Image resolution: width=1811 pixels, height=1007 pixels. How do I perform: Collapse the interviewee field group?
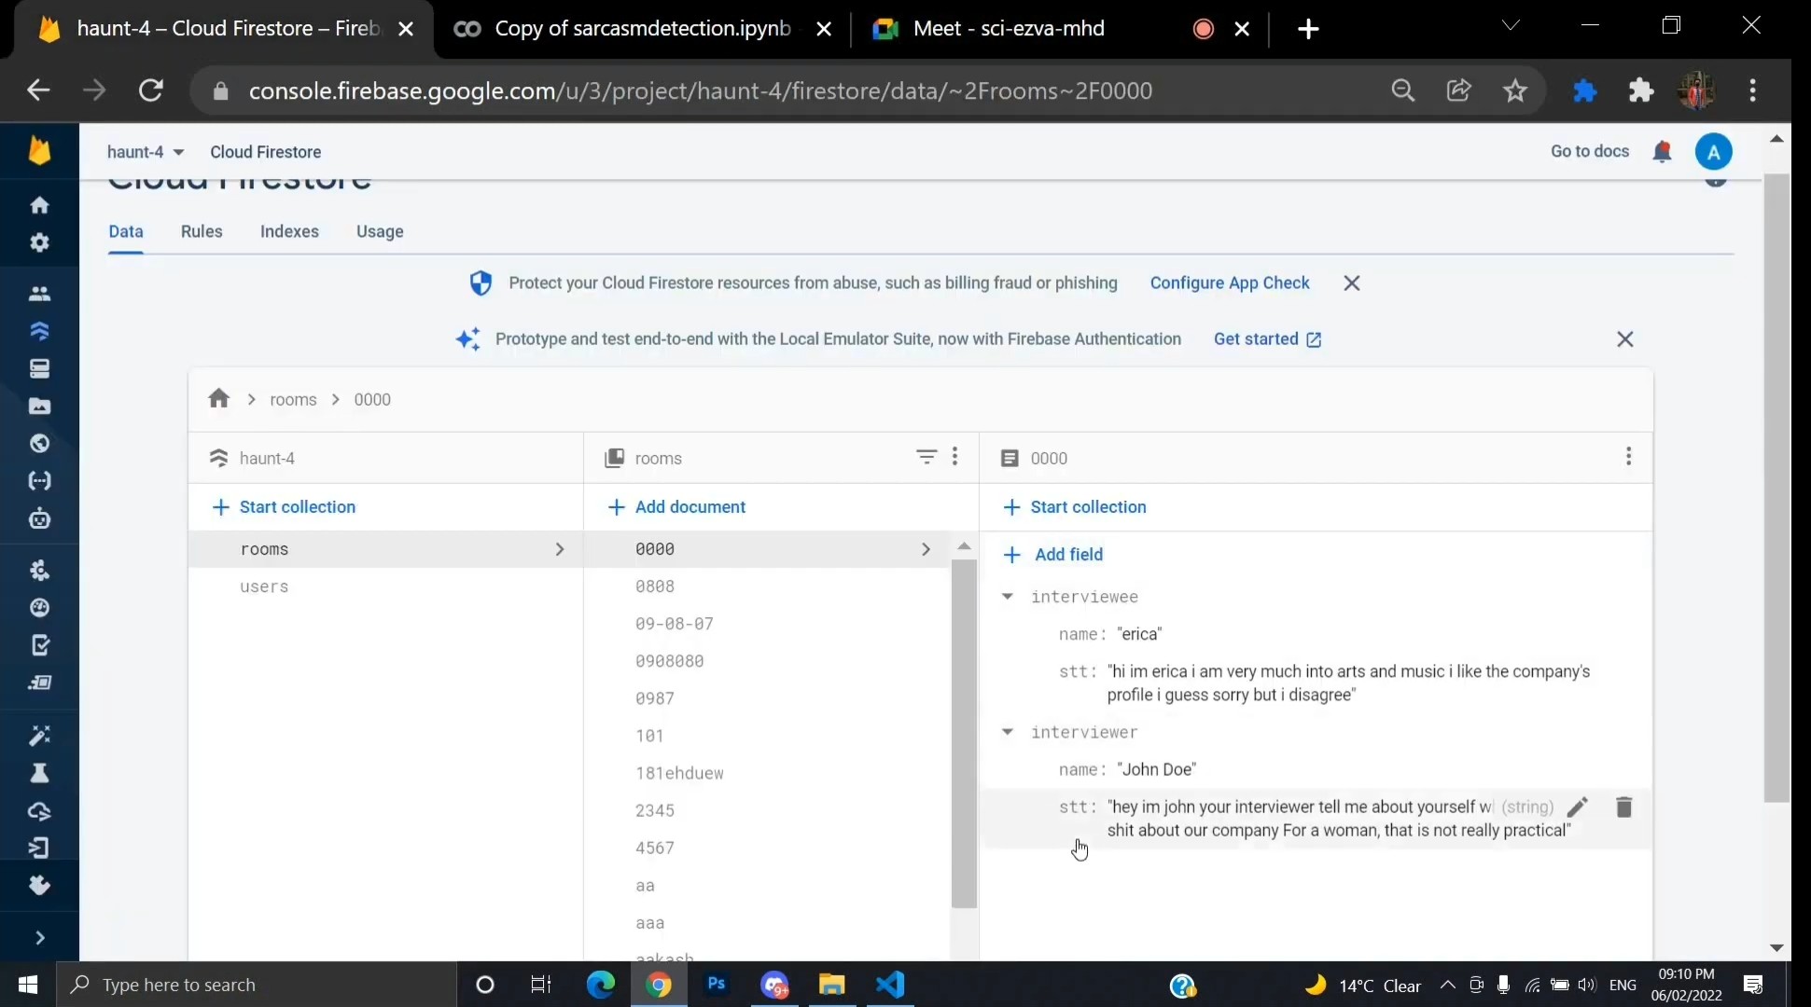pyautogui.click(x=1008, y=597)
